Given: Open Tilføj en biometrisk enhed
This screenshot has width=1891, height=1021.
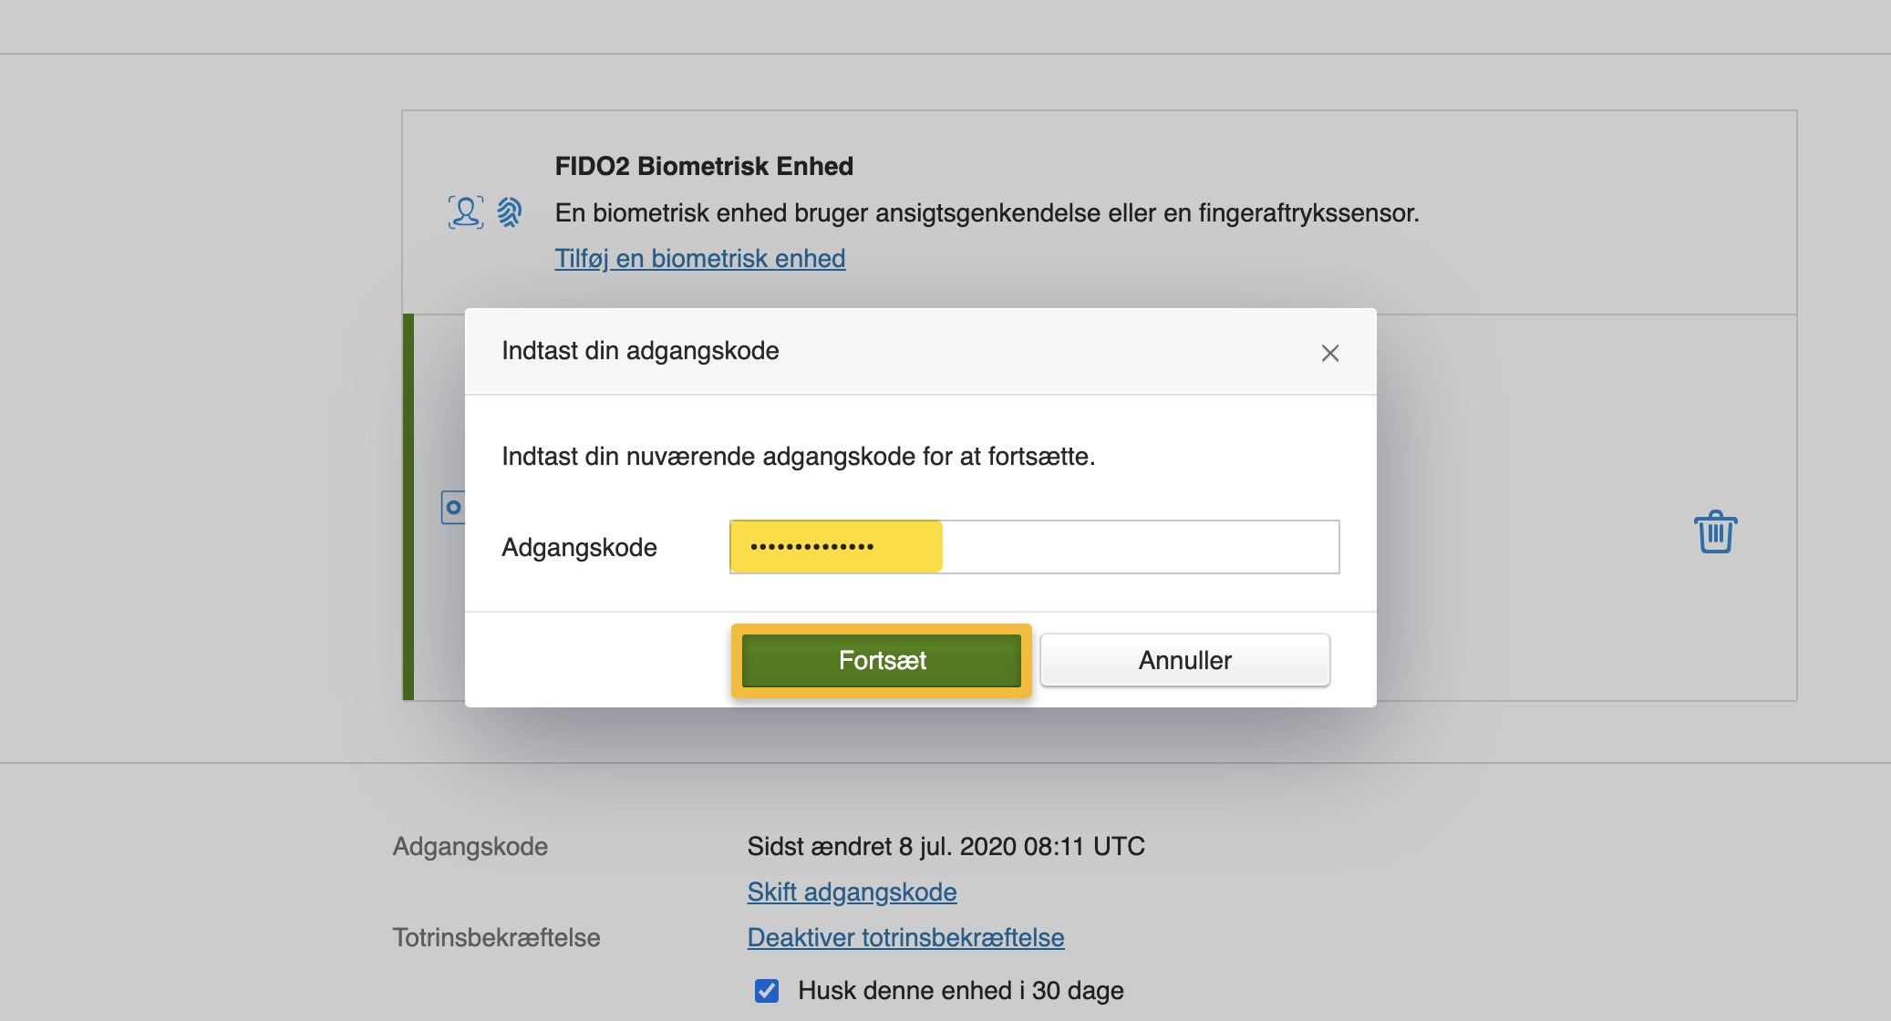Looking at the screenshot, I should (699, 258).
